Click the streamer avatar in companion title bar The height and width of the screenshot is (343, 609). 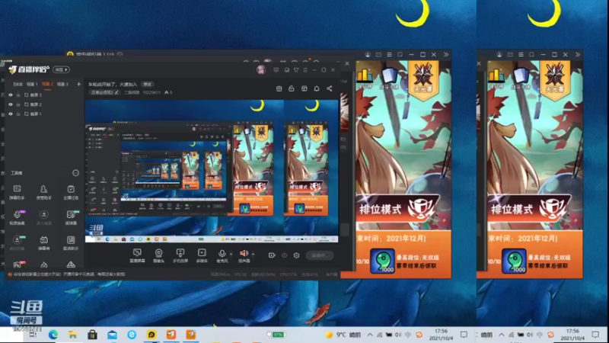pyautogui.click(x=261, y=69)
